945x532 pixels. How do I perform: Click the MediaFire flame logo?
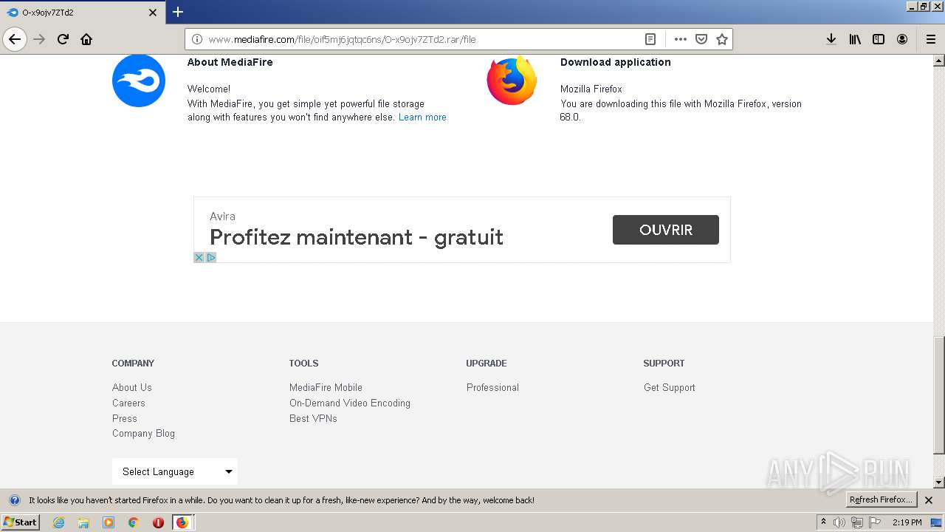(x=139, y=81)
